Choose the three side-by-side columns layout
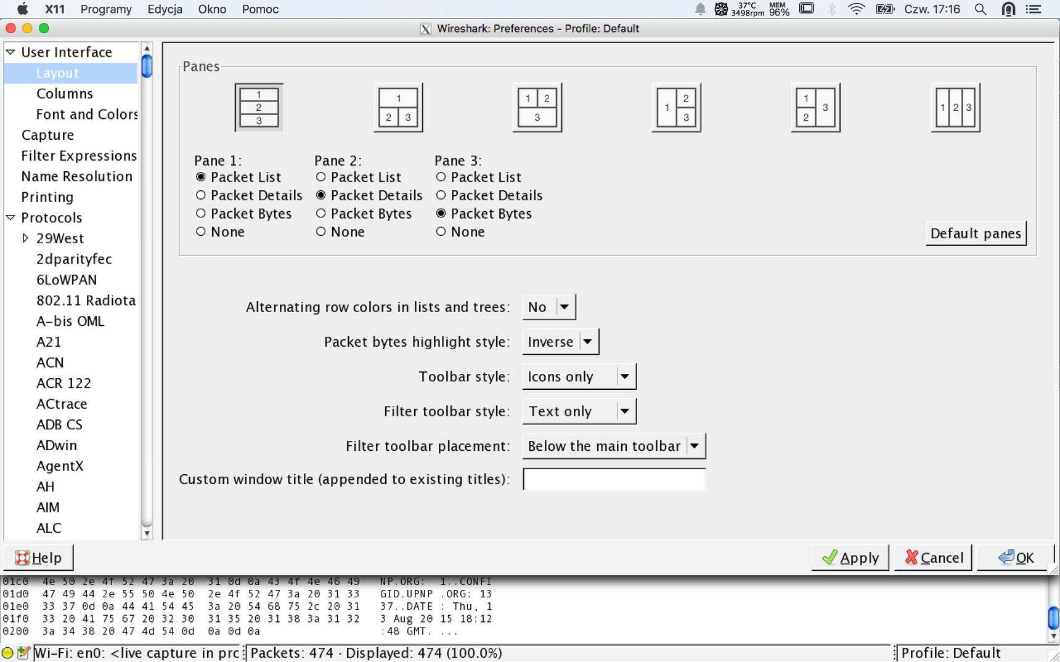The height and width of the screenshot is (662, 1060). click(x=955, y=107)
